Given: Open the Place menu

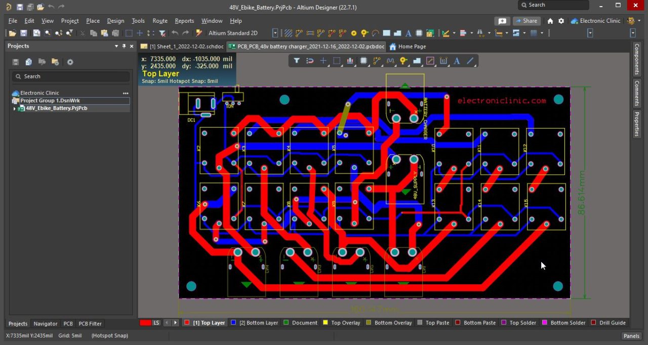Looking at the screenshot, I should coord(93,21).
